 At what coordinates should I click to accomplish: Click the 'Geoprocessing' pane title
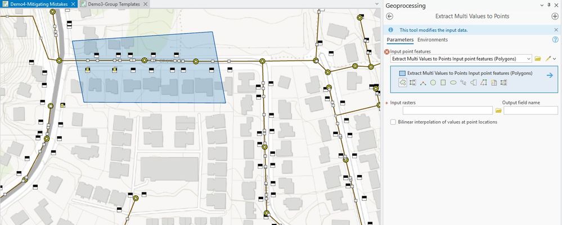click(x=406, y=6)
